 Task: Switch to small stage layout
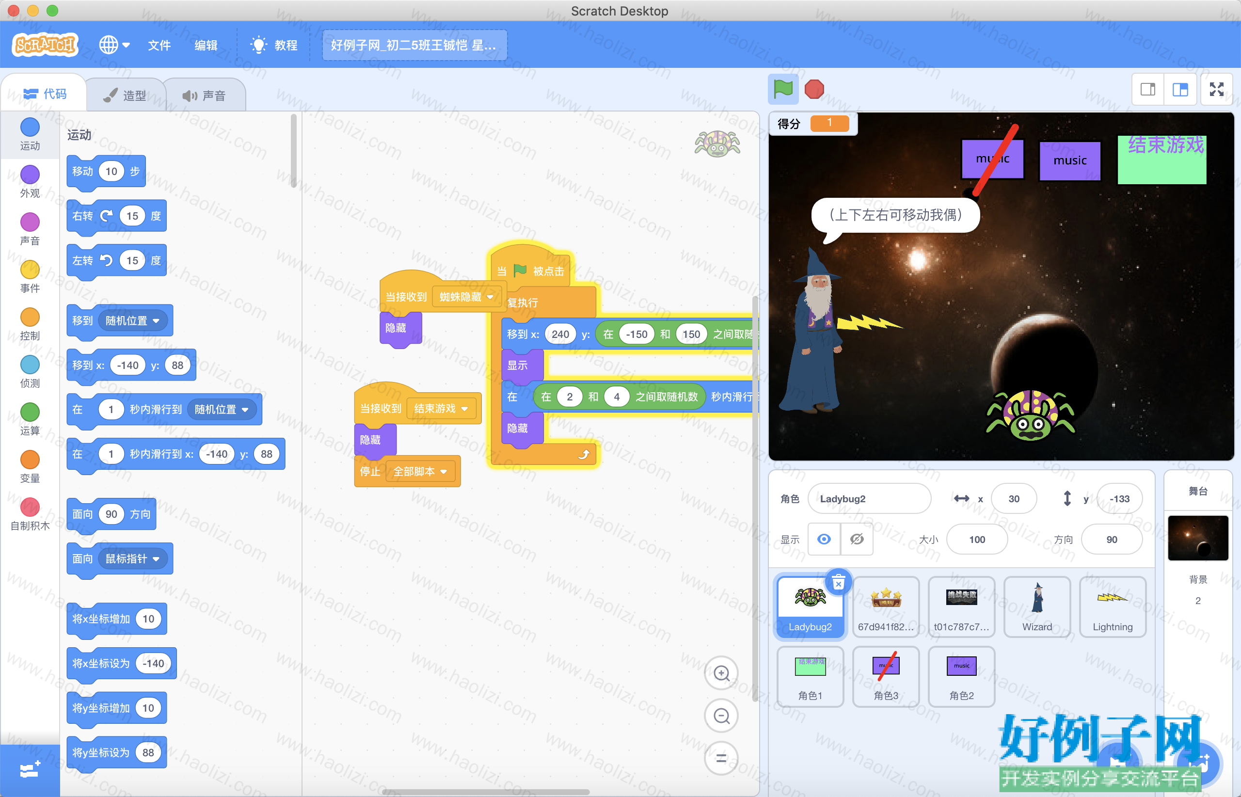pos(1148,90)
